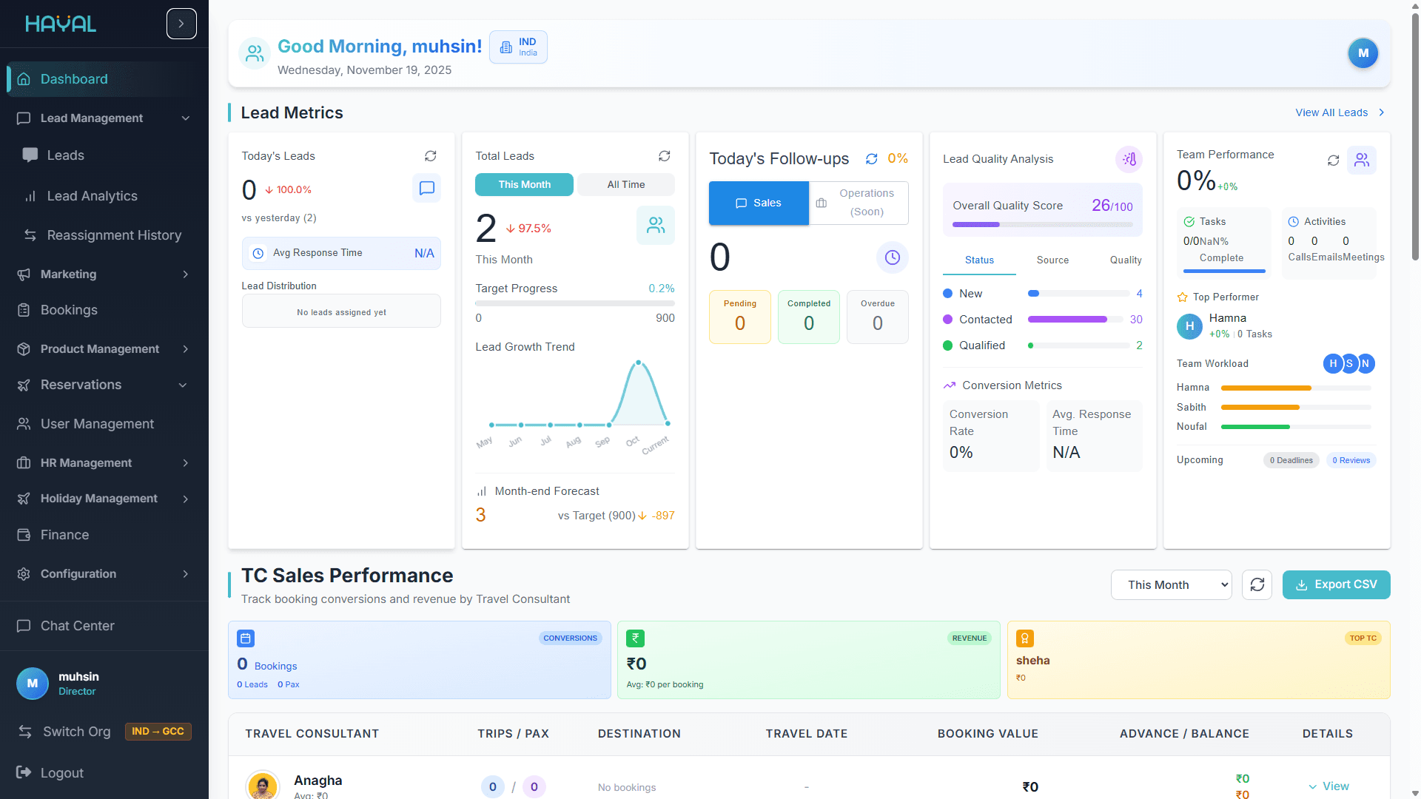Select This Month leads toggle

click(x=524, y=185)
